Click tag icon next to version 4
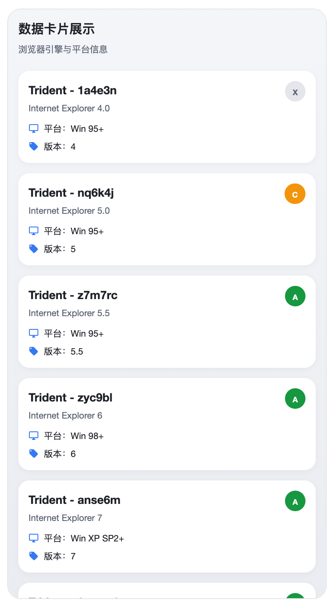Screen dimensions: 334x611 34,146
